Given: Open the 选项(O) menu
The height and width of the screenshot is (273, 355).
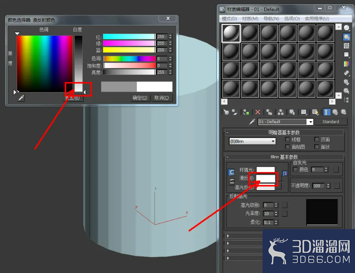Looking at the screenshot, I should point(292,19).
